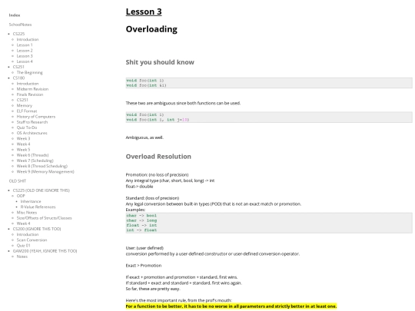Viewport: 415px width, 311px height.
Task: Click the yellow highlighted rule sentence
Action: tap(231, 306)
